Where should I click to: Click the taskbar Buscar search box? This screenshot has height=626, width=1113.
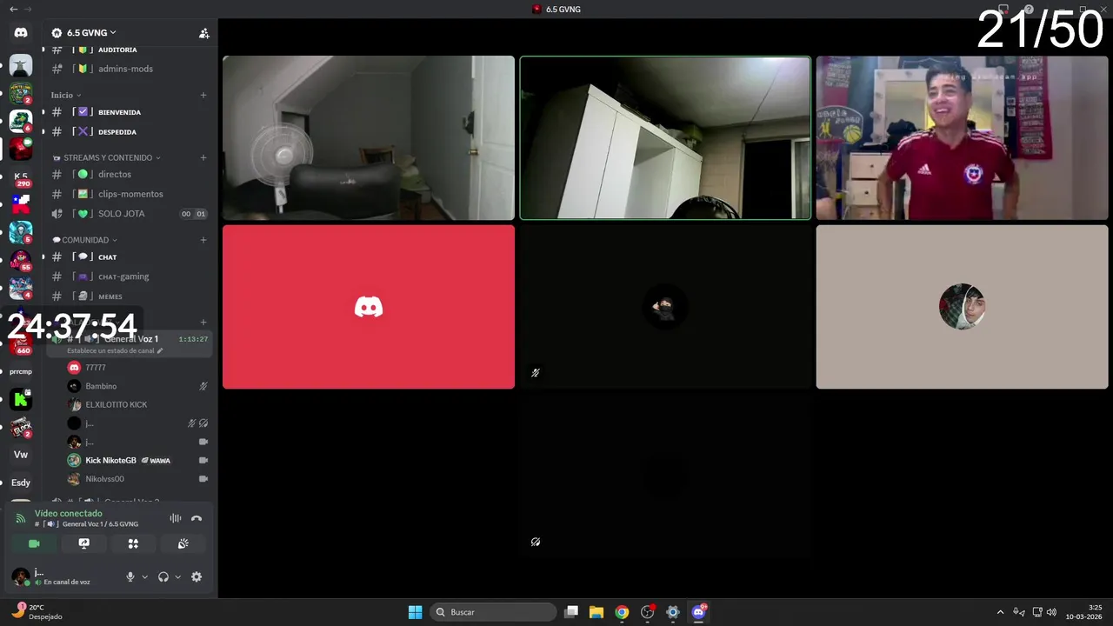(494, 612)
